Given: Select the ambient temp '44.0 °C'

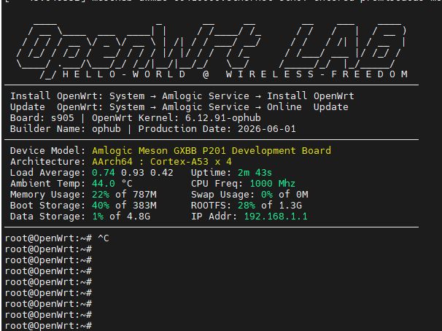Looking at the screenshot, I should tap(112, 184).
